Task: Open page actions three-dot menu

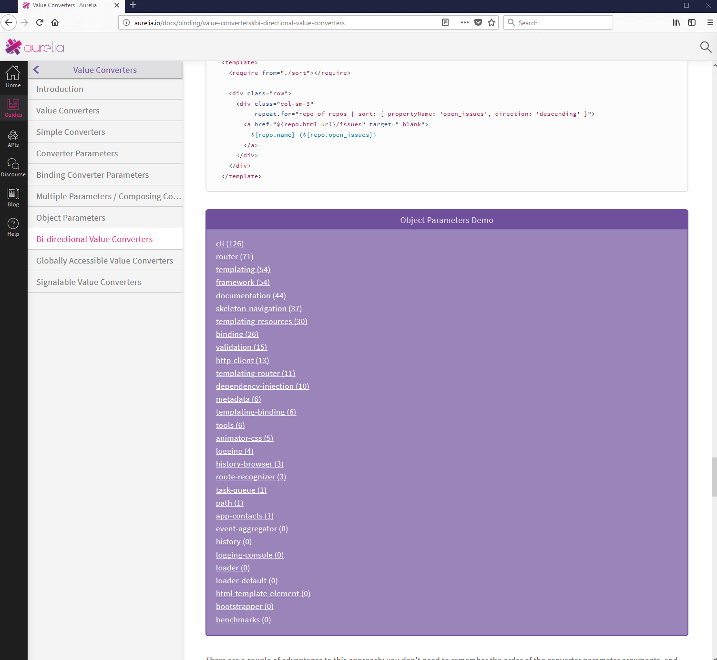Action: coord(465,22)
